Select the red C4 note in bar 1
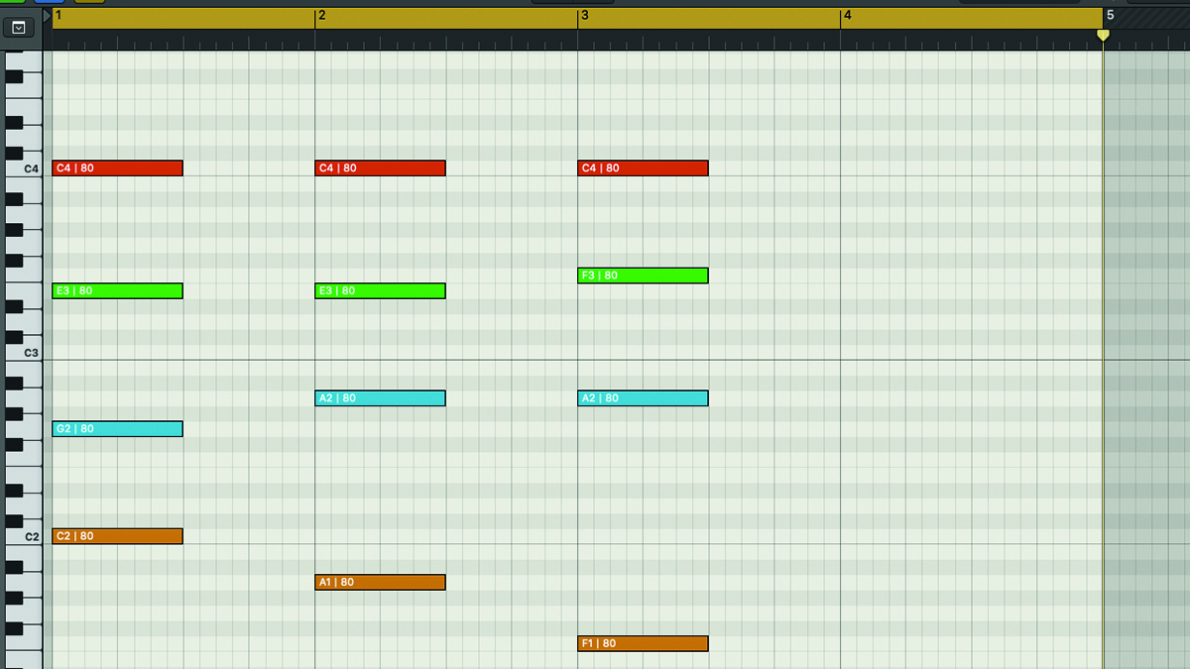1190x669 pixels. pyautogui.click(x=117, y=168)
